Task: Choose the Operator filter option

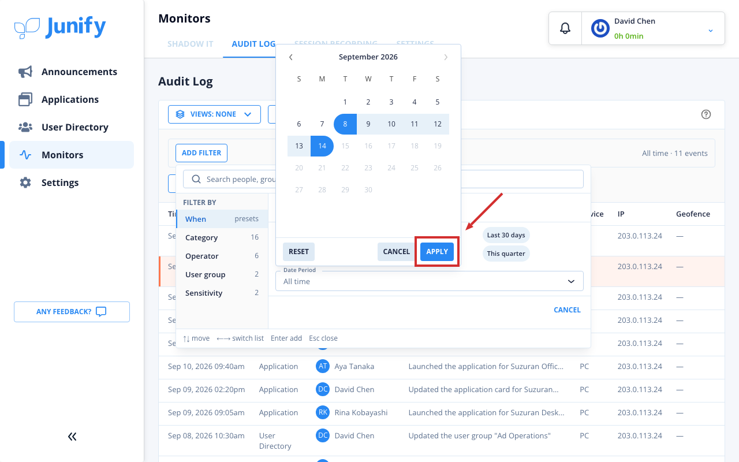Action: (222, 256)
